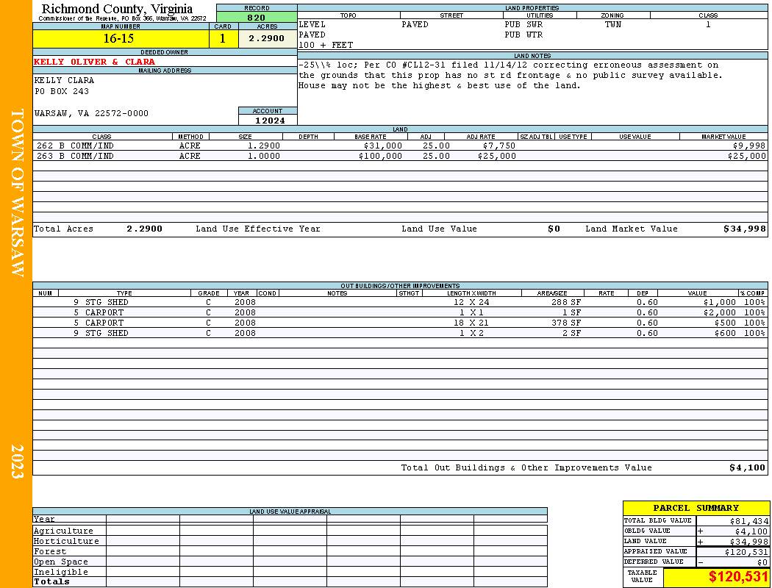The height and width of the screenshot is (588, 772).
Task: Select base rate $31,000
Action: click(x=382, y=146)
